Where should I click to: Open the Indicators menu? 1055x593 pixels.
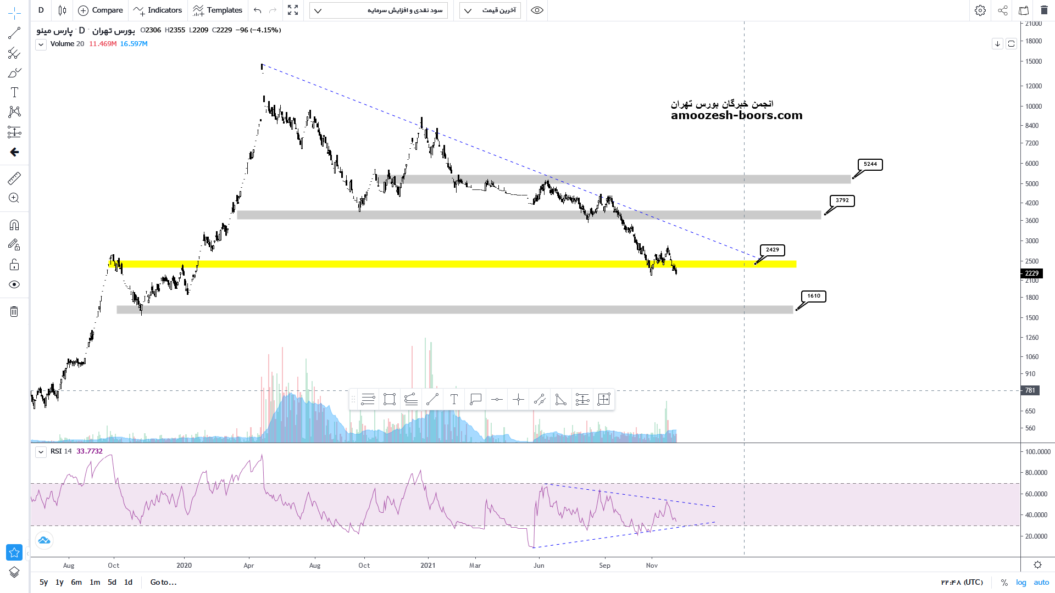pyautogui.click(x=158, y=10)
